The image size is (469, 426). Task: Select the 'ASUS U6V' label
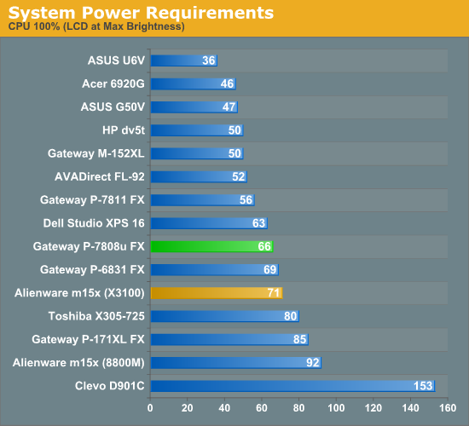(116, 60)
